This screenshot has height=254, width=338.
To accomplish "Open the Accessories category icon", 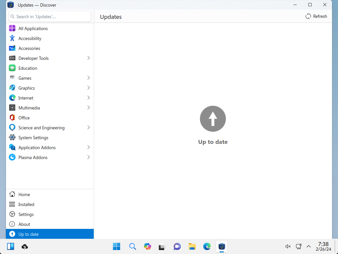I will tap(12, 48).
